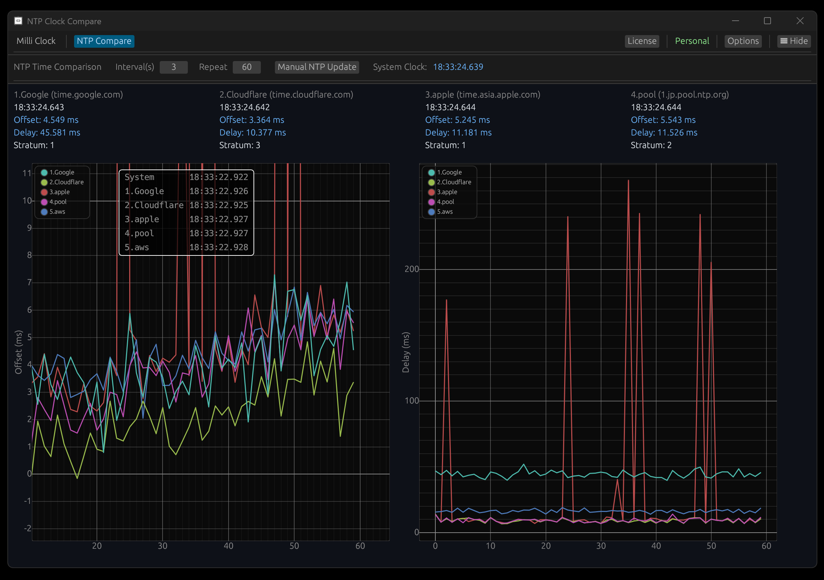Screen dimensions: 824x580
Task: Toggle 3.apple series in delay chart legend
Action: 447,192
